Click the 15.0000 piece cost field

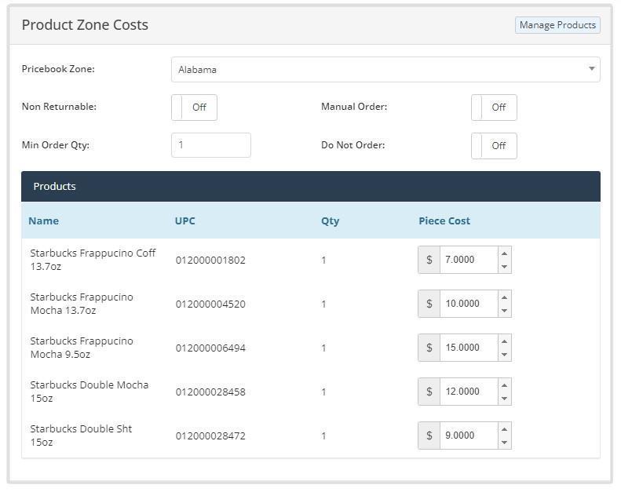tap(469, 348)
